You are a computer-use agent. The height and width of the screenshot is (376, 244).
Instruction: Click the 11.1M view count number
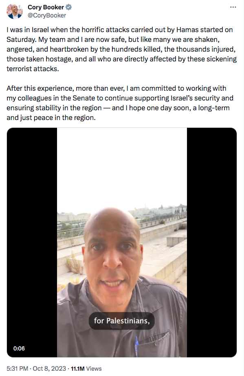click(77, 369)
